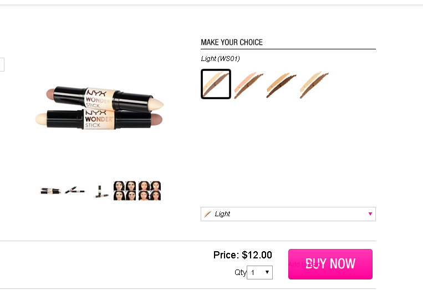View second thumbnail of crossed open sticks

coord(75,191)
